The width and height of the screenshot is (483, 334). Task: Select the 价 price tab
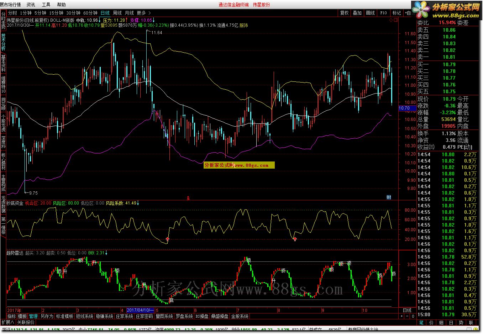(x=431, y=323)
